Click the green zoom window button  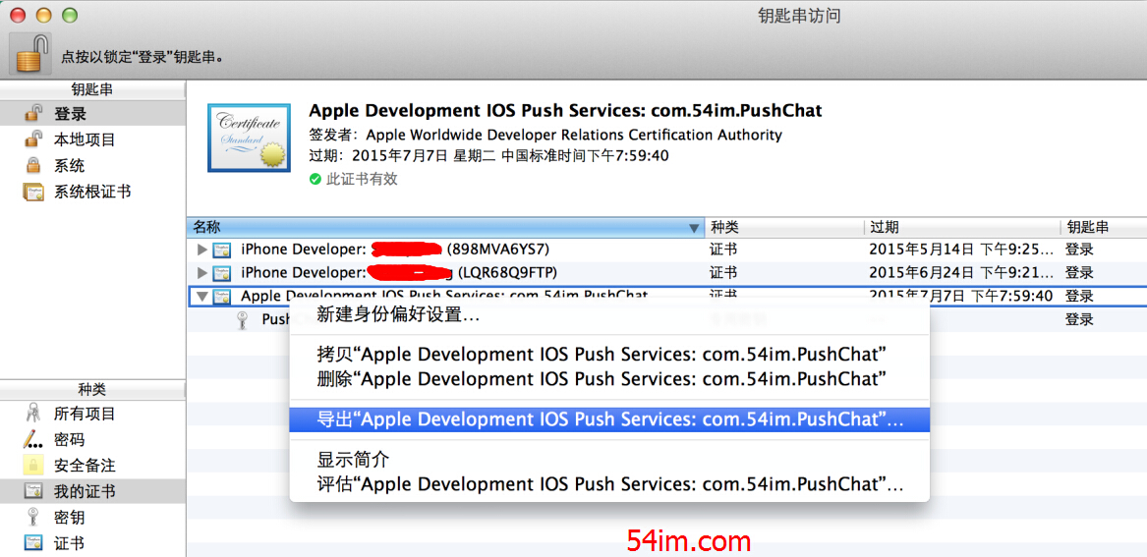tap(70, 15)
